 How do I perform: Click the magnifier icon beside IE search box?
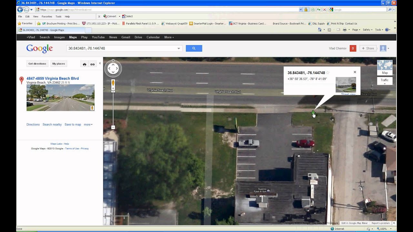pyautogui.click(x=390, y=10)
